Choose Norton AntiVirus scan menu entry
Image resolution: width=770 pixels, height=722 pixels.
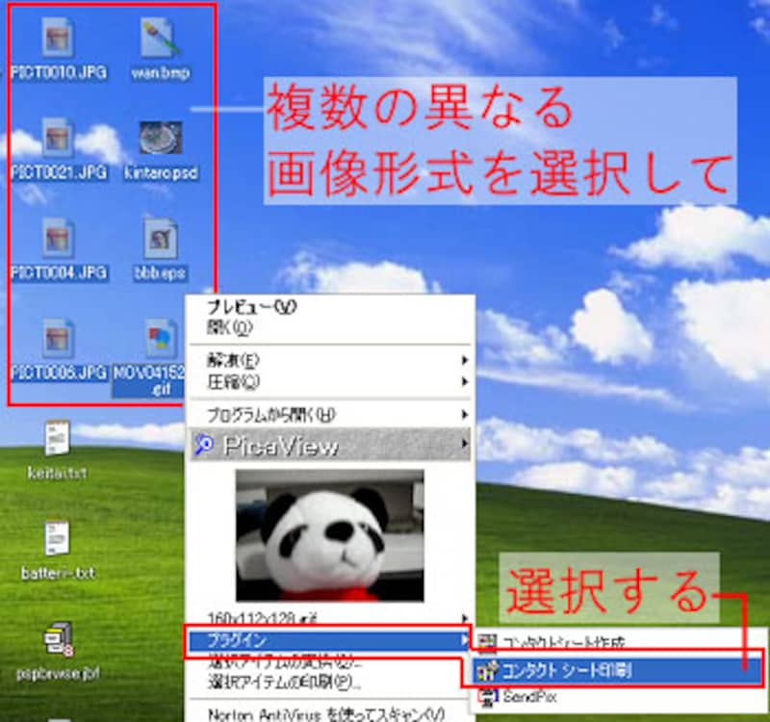coord(329,713)
